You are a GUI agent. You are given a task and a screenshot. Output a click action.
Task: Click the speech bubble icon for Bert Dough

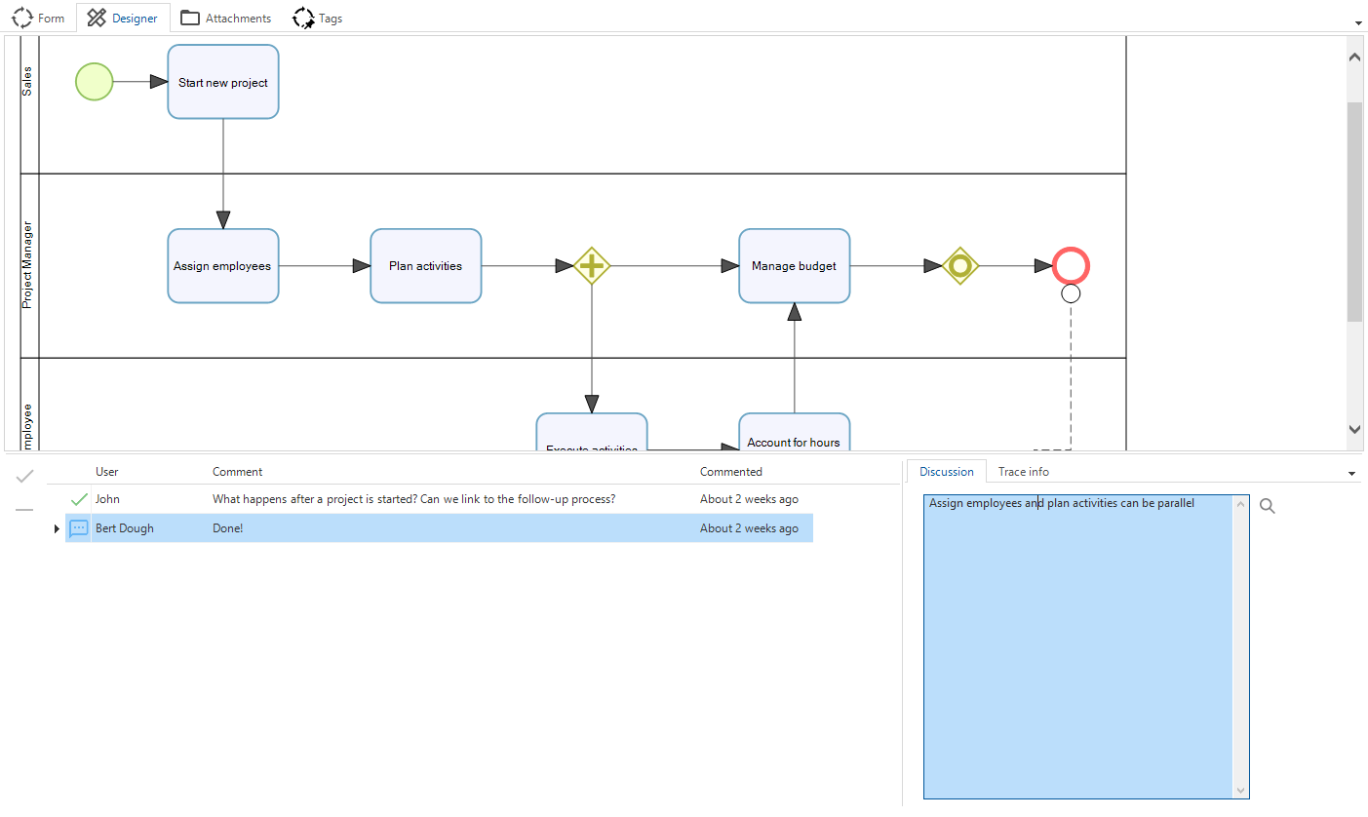click(x=79, y=528)
